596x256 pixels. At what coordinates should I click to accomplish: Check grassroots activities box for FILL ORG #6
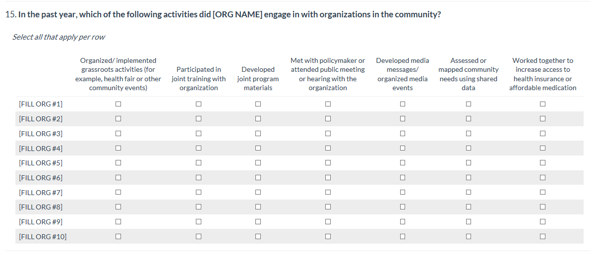pos(119,178)
